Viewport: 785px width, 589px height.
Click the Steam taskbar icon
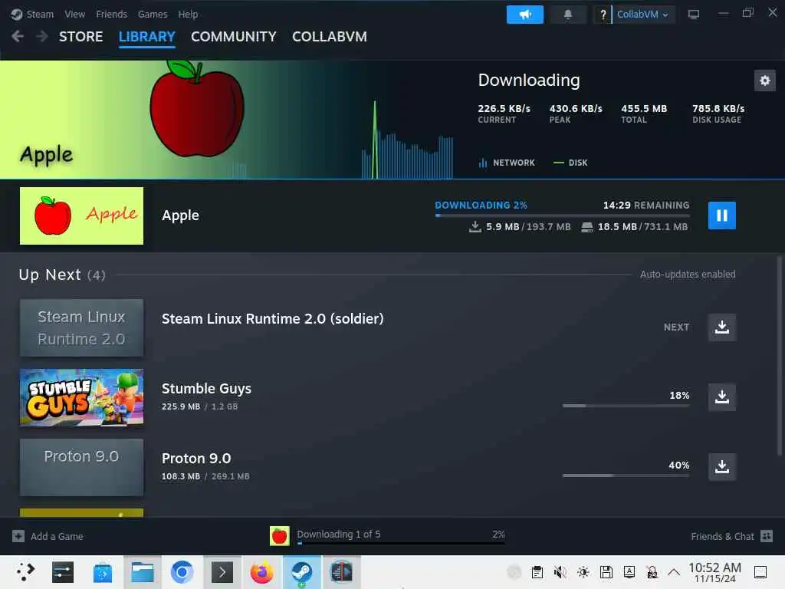(x=302, y=571)
